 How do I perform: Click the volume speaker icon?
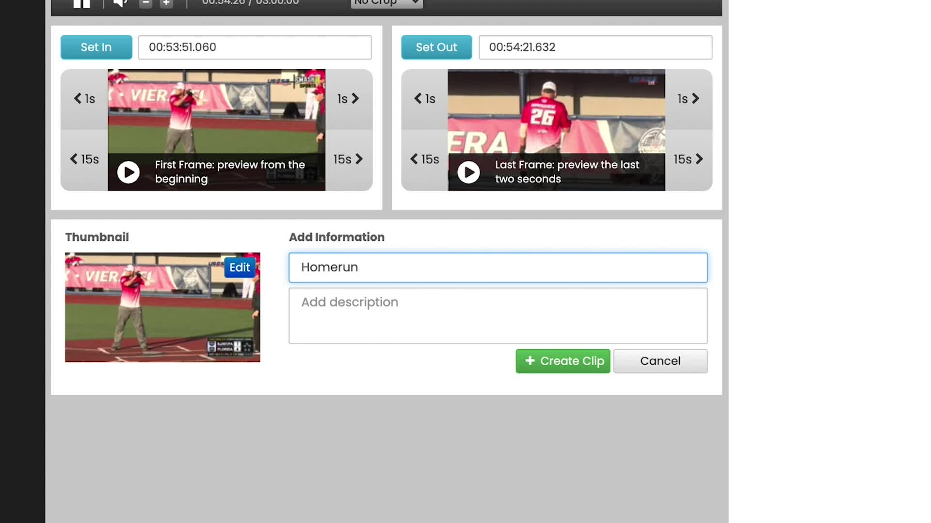click(x=120, y=3)
